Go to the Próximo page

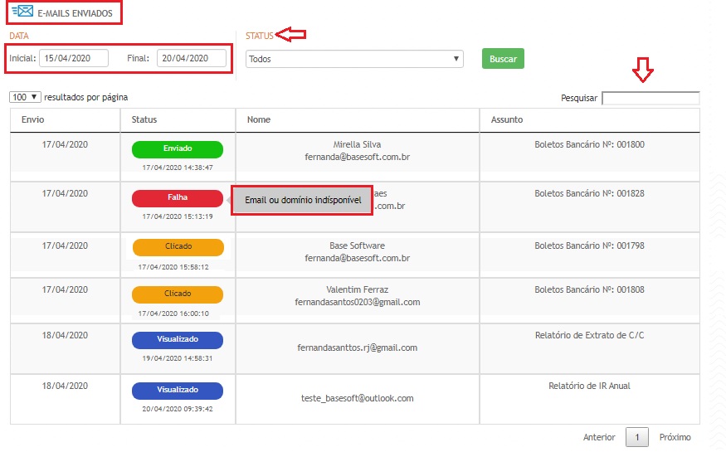pyautogui.click(x=675, y=437)
